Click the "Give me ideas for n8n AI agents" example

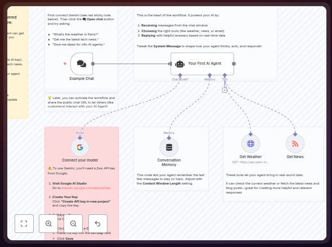click(79, 44)
